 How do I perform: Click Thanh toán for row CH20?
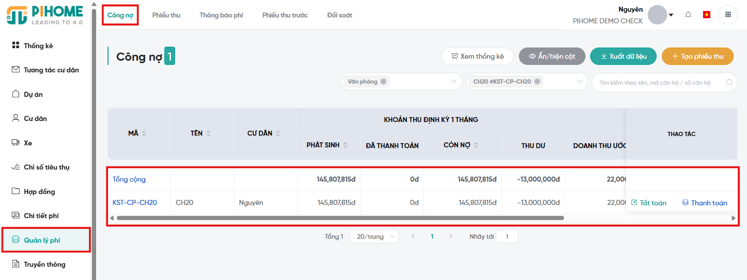click(x=705, y=203)
